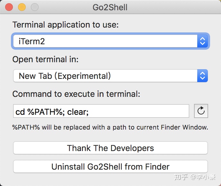Click the 'Terminal application to use:' label
Viewport: 221px width, 186px height.
point(66,25)
